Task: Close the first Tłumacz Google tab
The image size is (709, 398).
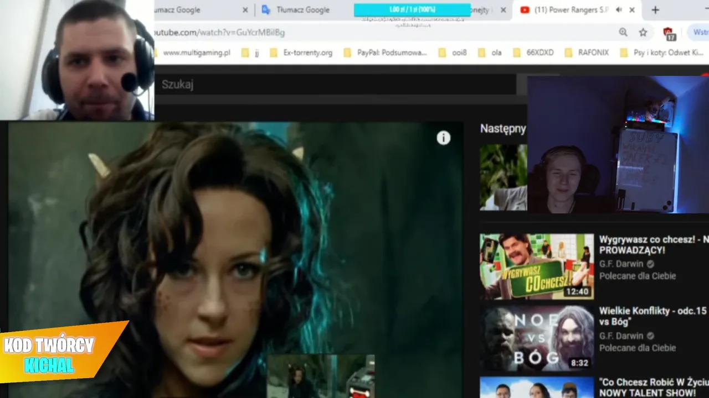Action: [x=245, y=10]
